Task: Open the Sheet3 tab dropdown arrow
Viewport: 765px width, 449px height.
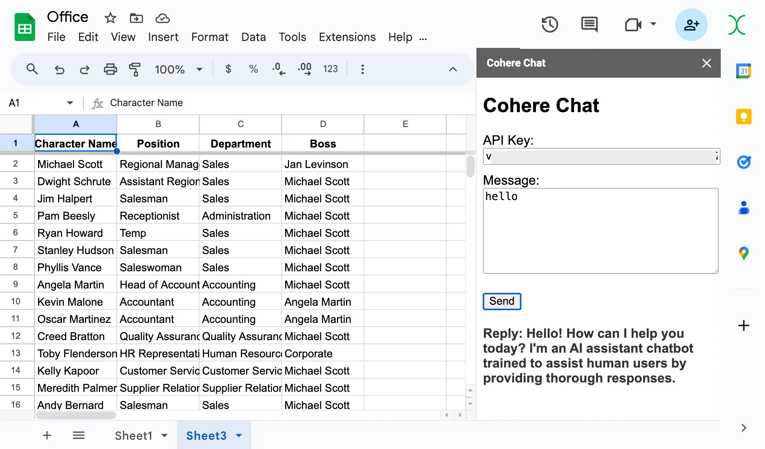Action: [239, 436]
